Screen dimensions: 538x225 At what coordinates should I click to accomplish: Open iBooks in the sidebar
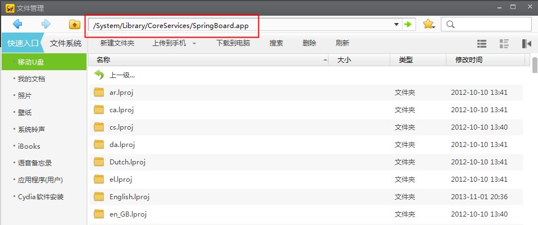tap(44, 146)
